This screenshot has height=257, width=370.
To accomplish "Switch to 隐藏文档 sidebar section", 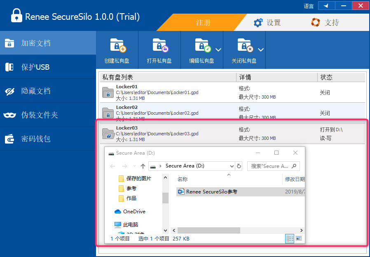I will click(x=48, y=91).
